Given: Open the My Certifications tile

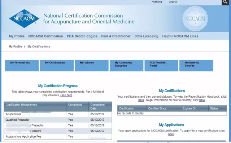Looking at the screenshot, I should click(57, 66).
